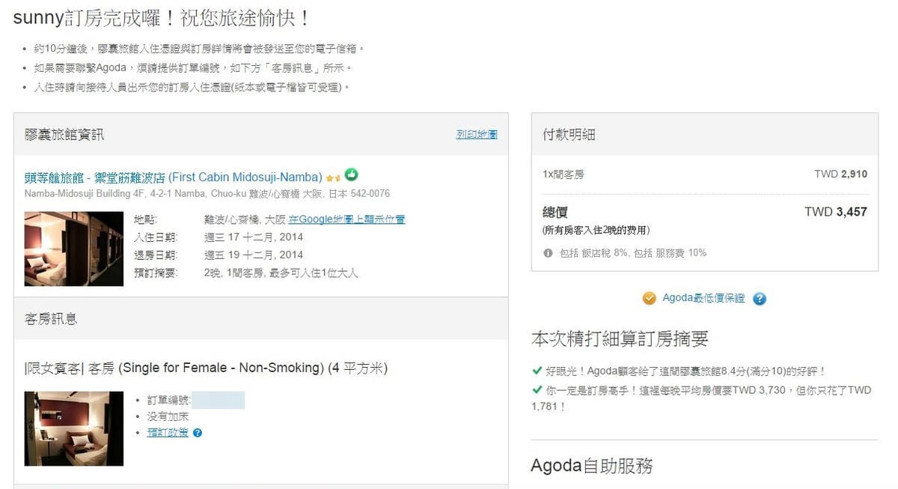Open the 列印地圖 print map link
This screenshot has height=489, width=898.
click(477, 135)
